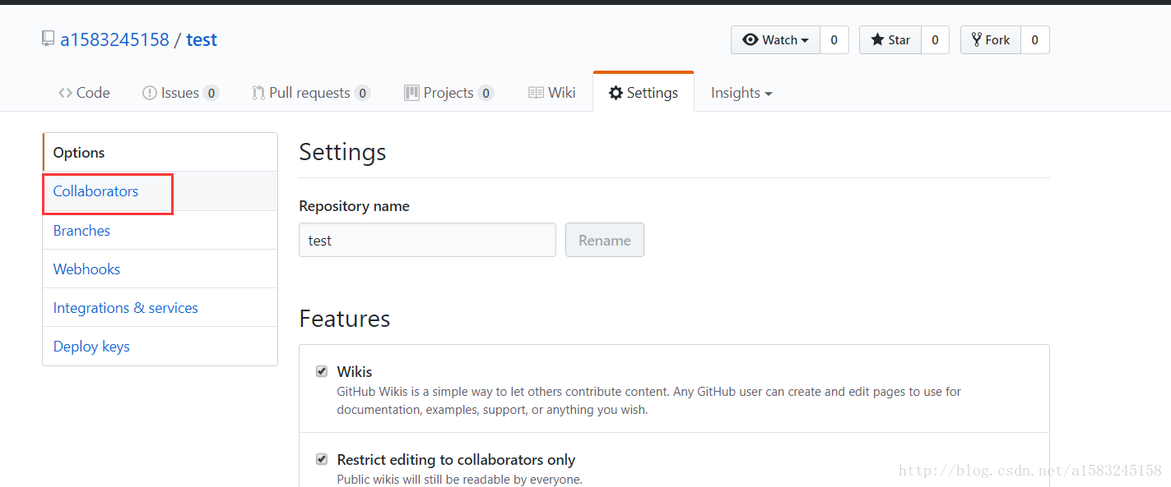1171x487 pixels.
Task: Click the watchers count 0
Action: (x=834, y=39)
